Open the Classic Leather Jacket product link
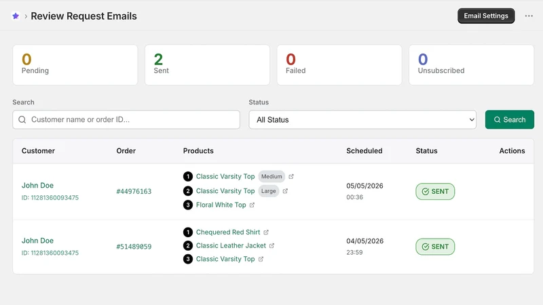This screenshot has width=543, height=305. 231,245
